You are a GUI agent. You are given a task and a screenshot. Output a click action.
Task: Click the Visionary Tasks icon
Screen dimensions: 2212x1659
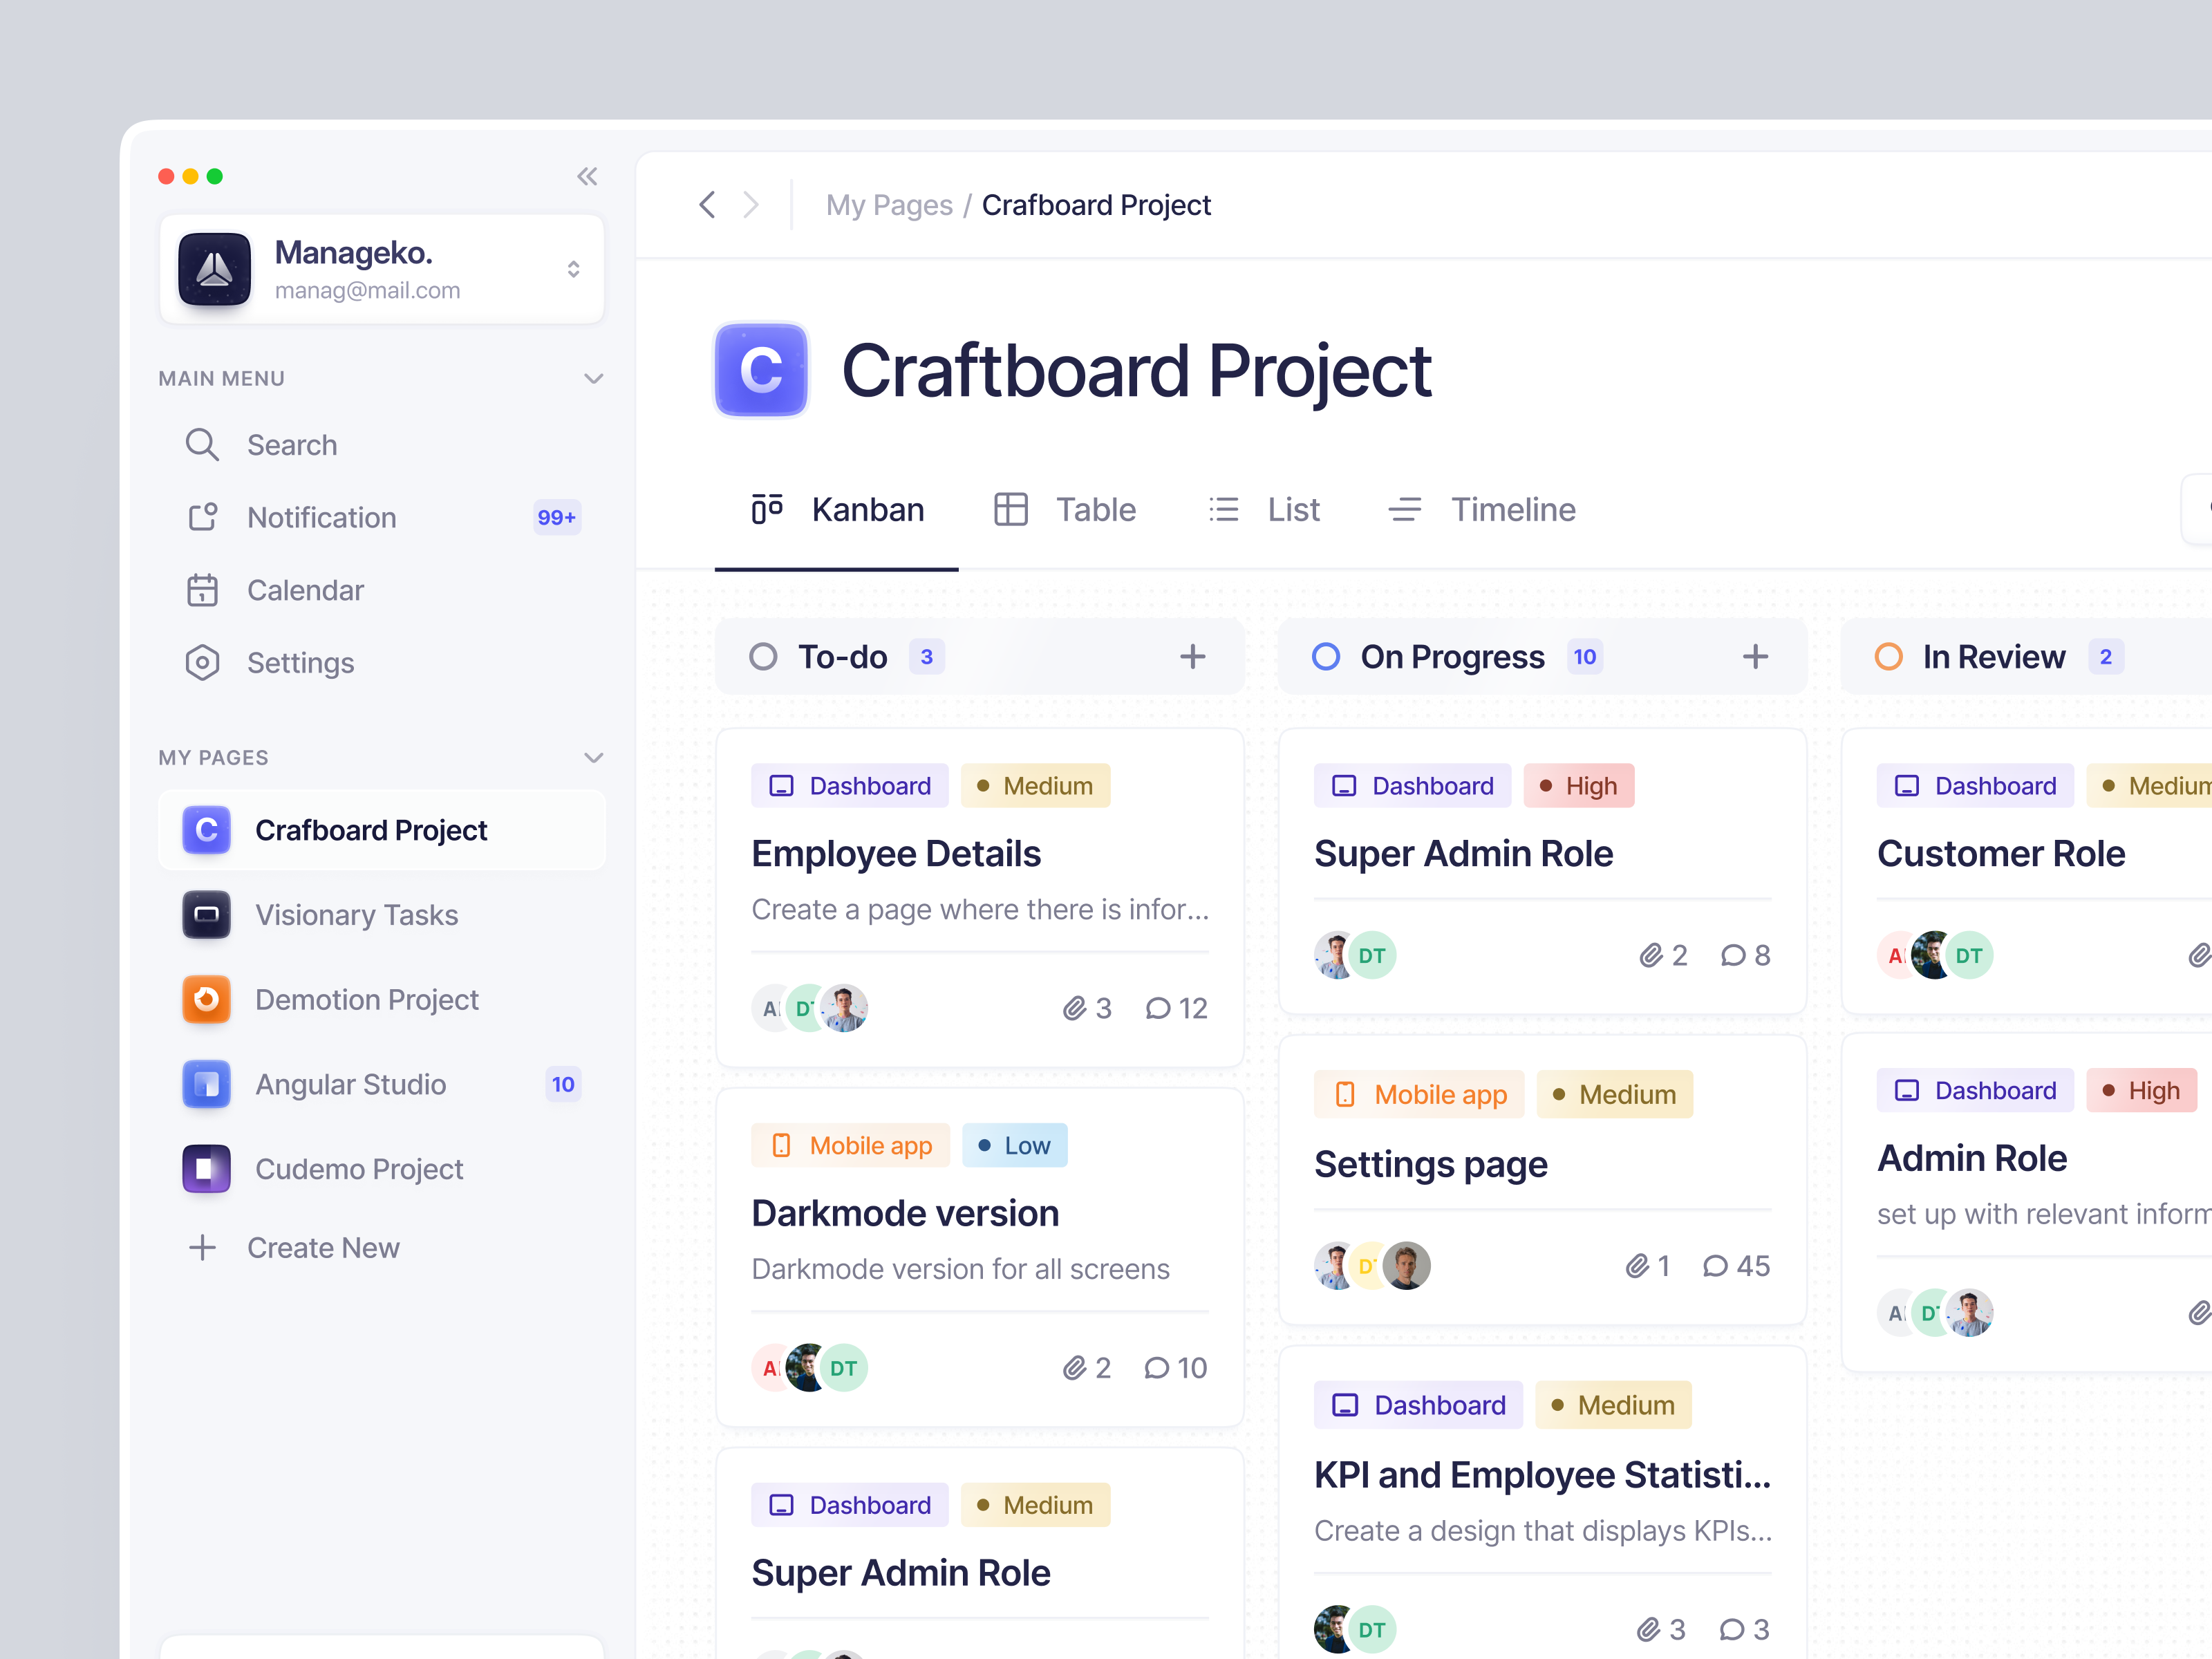point(207,915)
